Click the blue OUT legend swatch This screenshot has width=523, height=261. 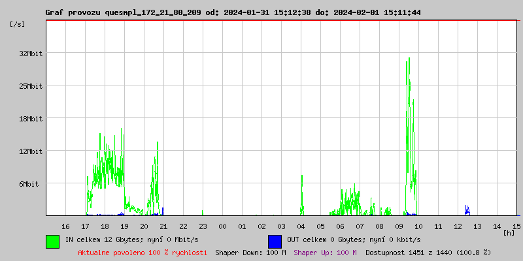[275, 241]
